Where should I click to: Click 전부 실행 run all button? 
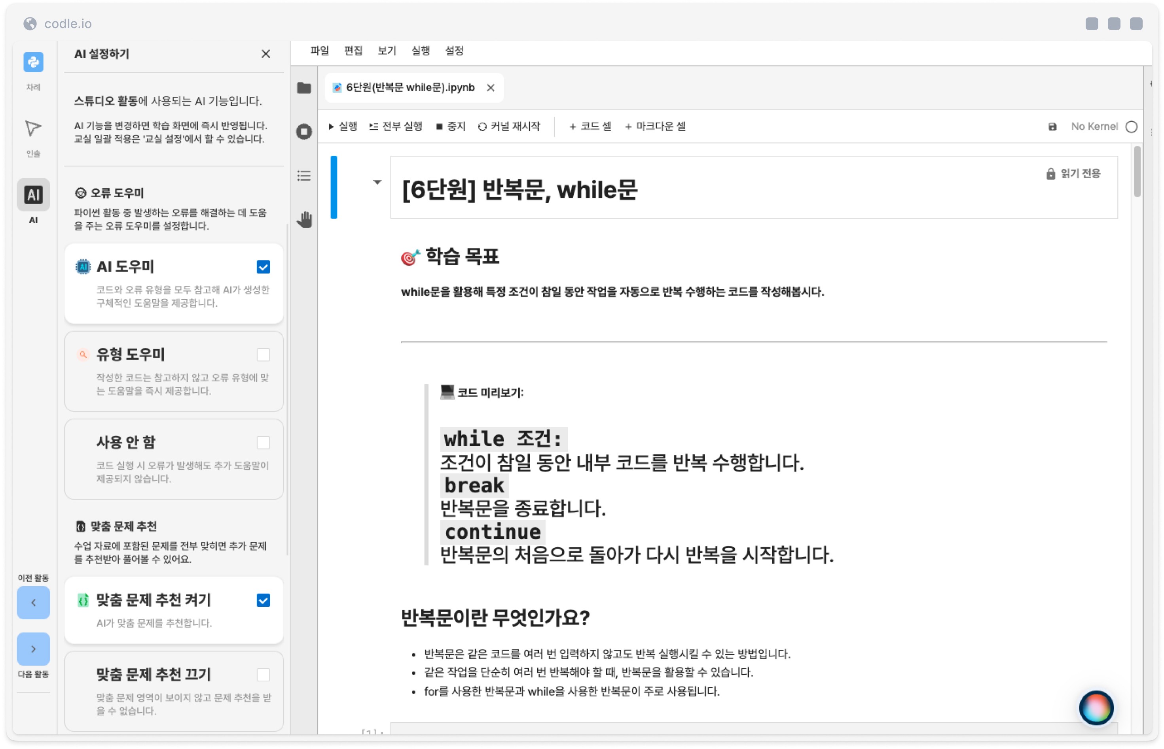pyautogui.click(x=396, y=126)
